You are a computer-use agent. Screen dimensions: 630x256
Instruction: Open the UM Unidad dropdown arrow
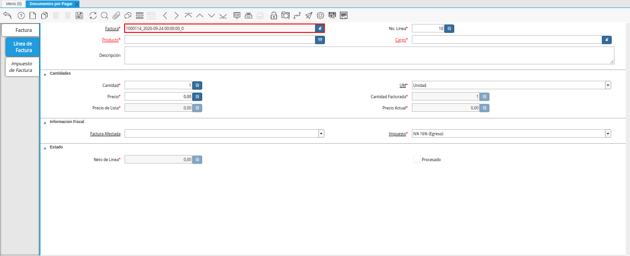(608, 85)
